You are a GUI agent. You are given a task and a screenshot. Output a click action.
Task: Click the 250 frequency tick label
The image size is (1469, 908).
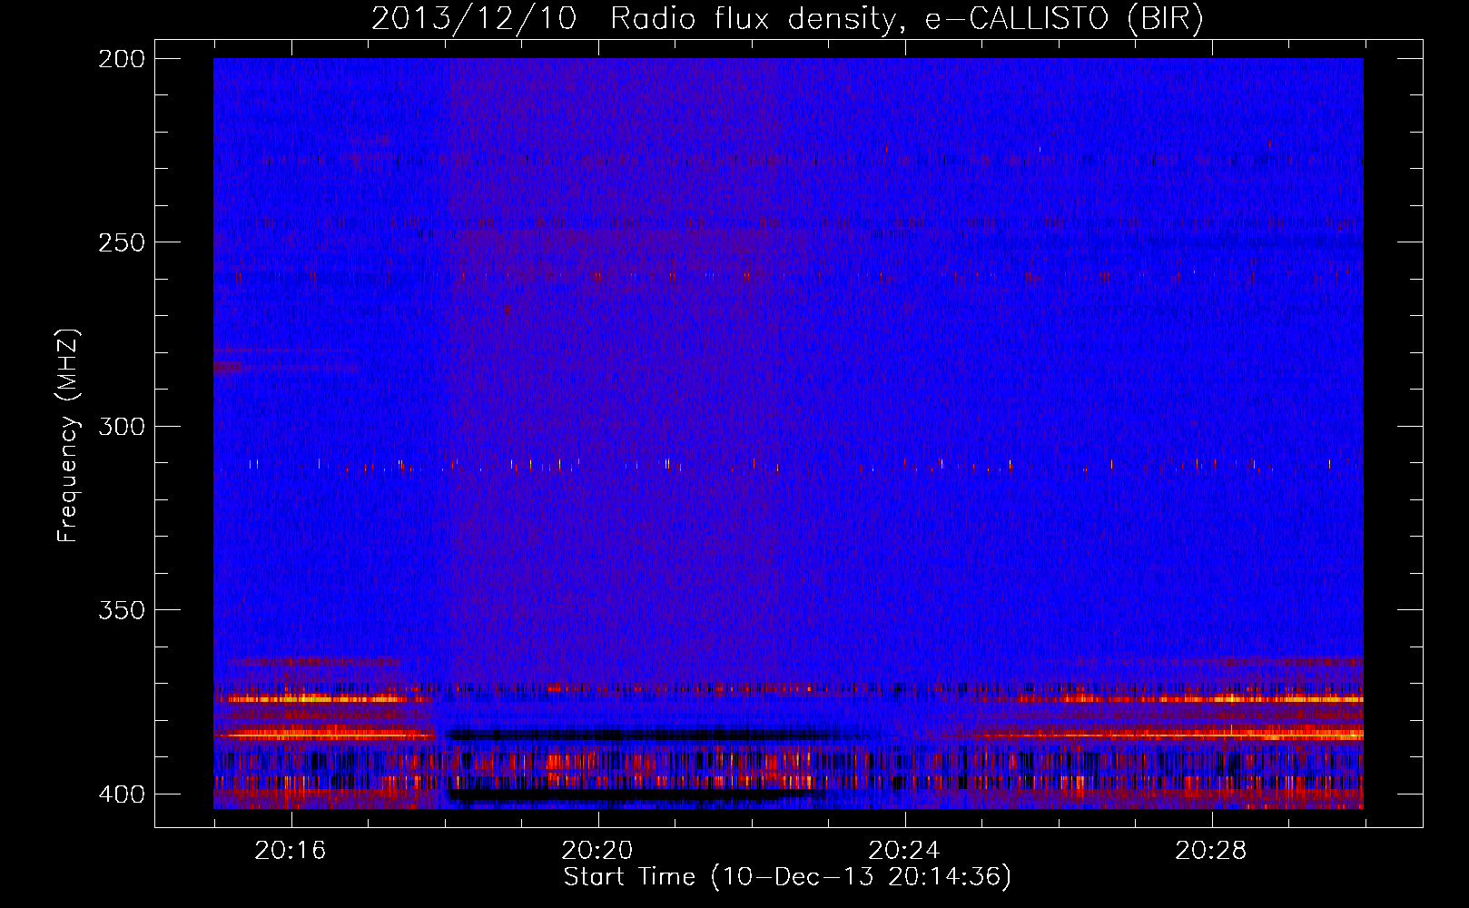pyautogui.click(x=122, y=242)
